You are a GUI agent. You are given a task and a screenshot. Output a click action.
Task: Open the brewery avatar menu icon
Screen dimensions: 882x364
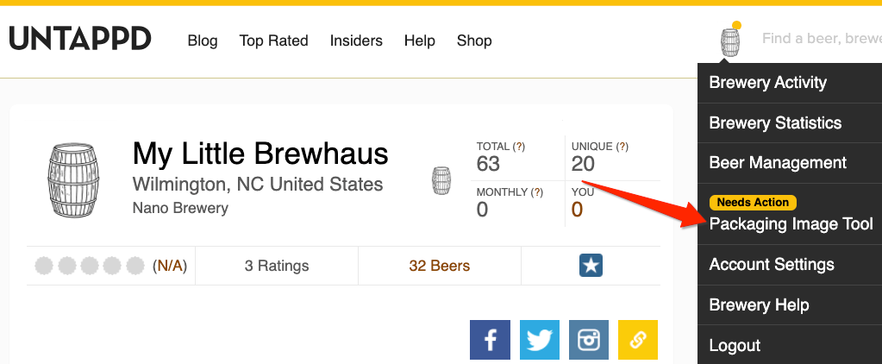coord(729,41)
